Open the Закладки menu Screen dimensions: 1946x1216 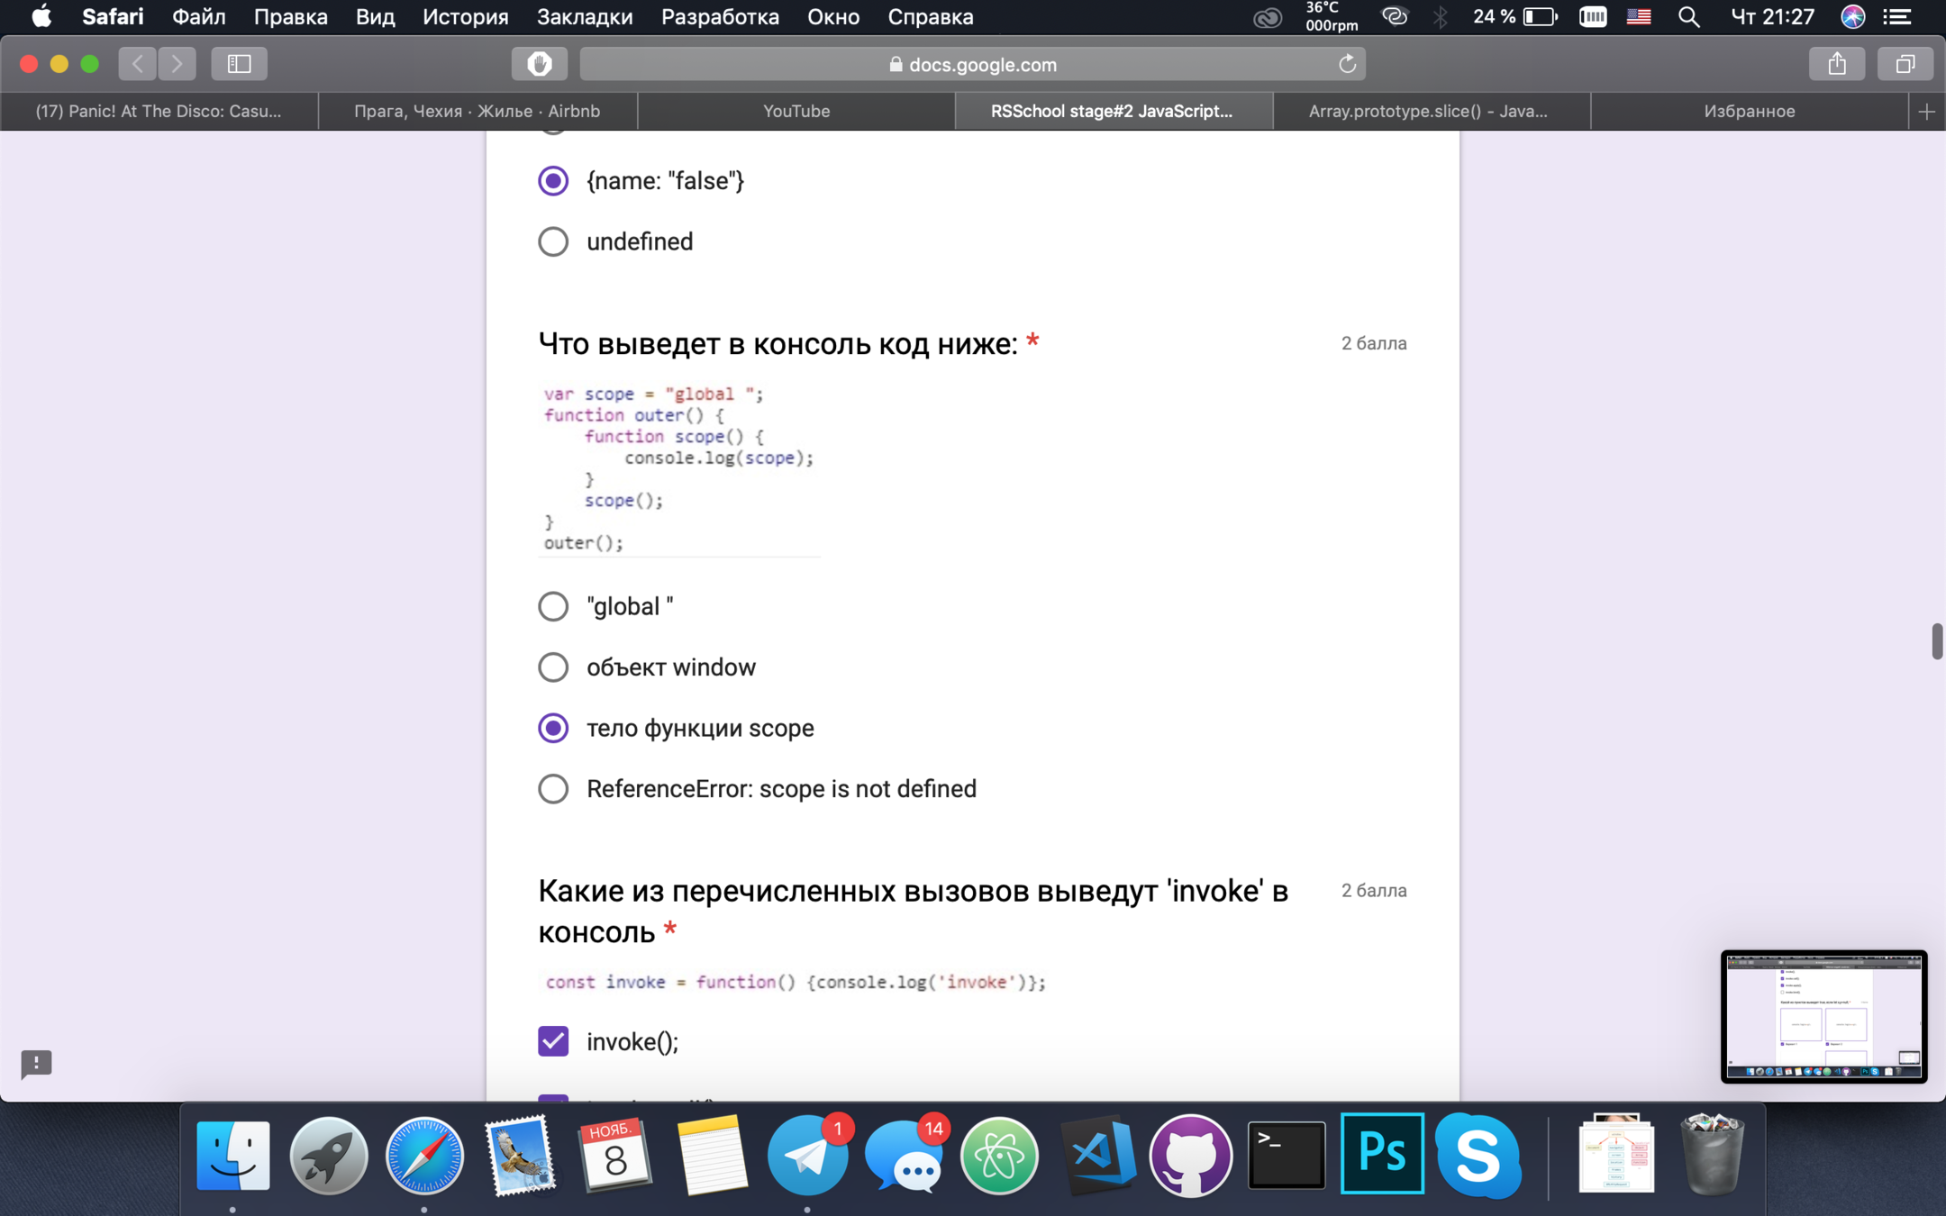click(x=584, y=17)
